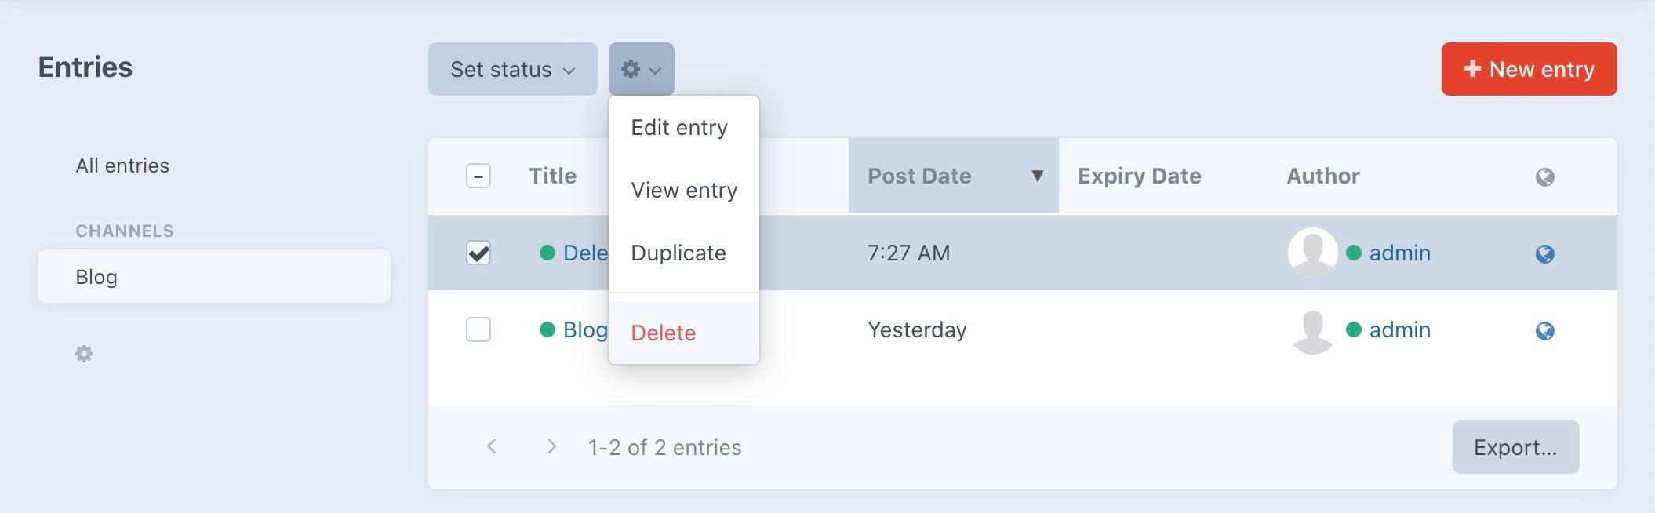Image resolution: width=1655 pixels, height=513 pixels.
Task: Click the Export button
Action: tap(1515, 446)
